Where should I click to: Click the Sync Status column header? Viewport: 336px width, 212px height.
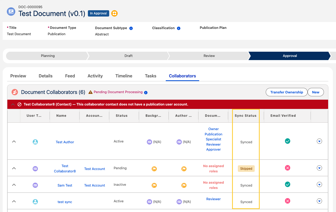245,115
